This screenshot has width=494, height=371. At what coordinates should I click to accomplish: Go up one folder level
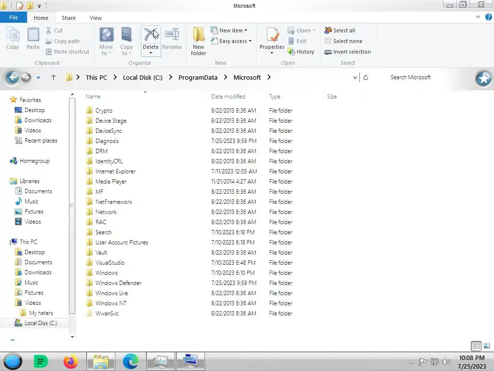(x=54, y=77)
